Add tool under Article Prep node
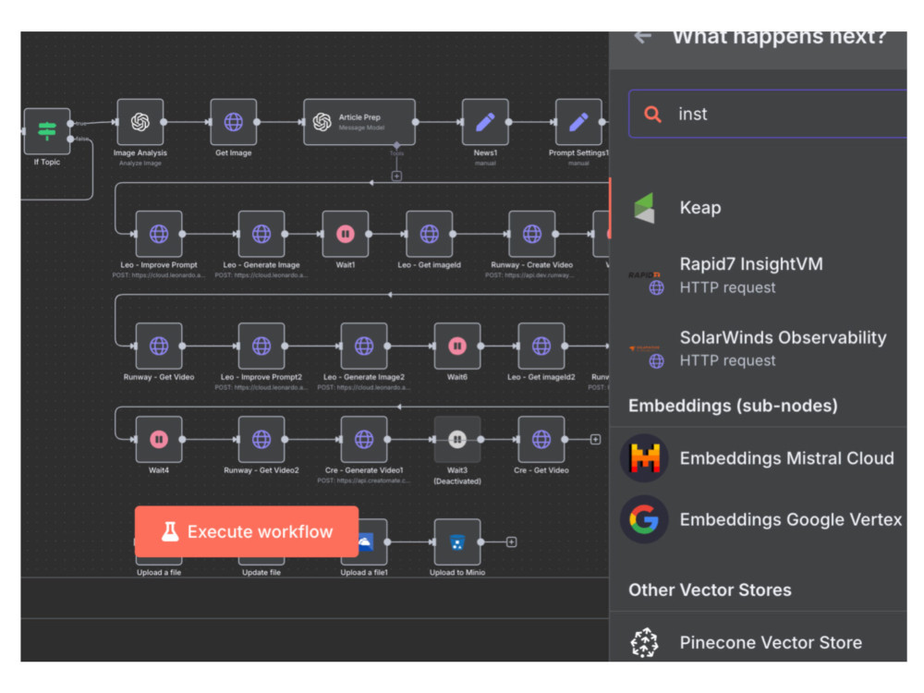This screenshot has height=693, width=924. [396, 176]
